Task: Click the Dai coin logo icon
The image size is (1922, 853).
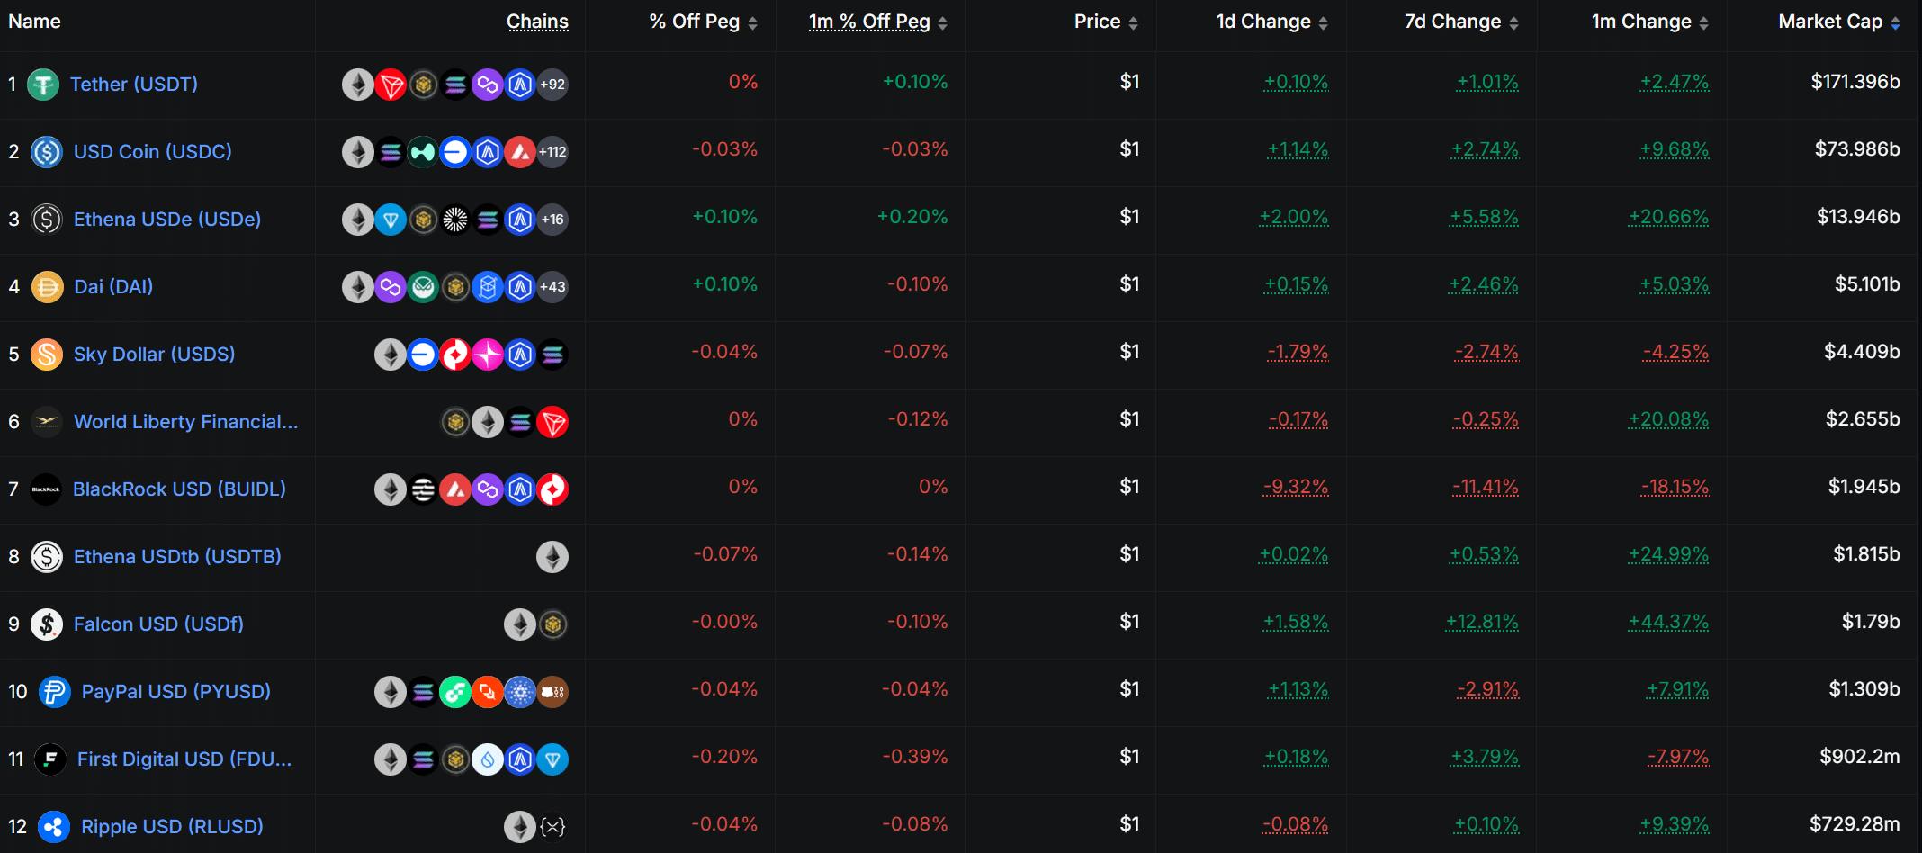Action: coord(47,287)
